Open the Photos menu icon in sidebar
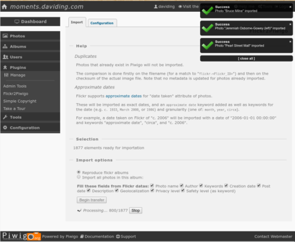 coord(5,36)
